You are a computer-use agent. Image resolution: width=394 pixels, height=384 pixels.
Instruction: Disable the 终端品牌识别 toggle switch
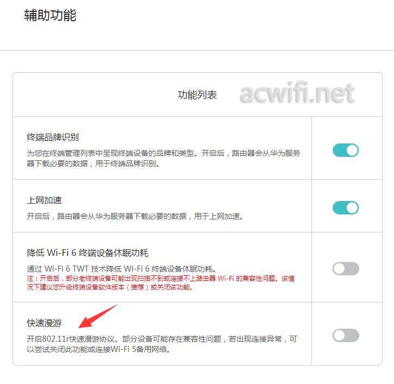point(346,150)
